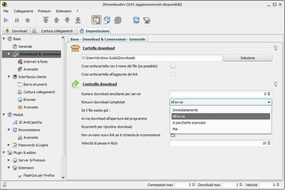Screen dimensions: 285x190
Task: Adjust Velocità di pausa spinner arrows
Action: click(x=269, y=143)
